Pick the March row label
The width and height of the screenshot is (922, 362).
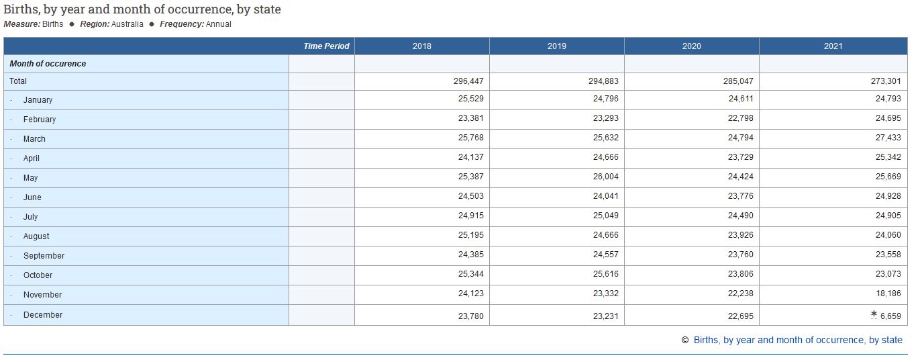point(34,139)
